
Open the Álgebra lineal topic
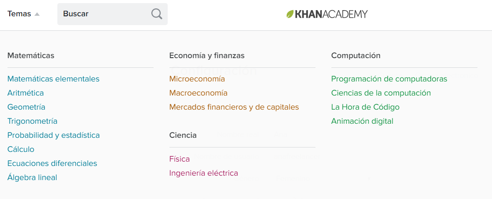pos(32,177)
